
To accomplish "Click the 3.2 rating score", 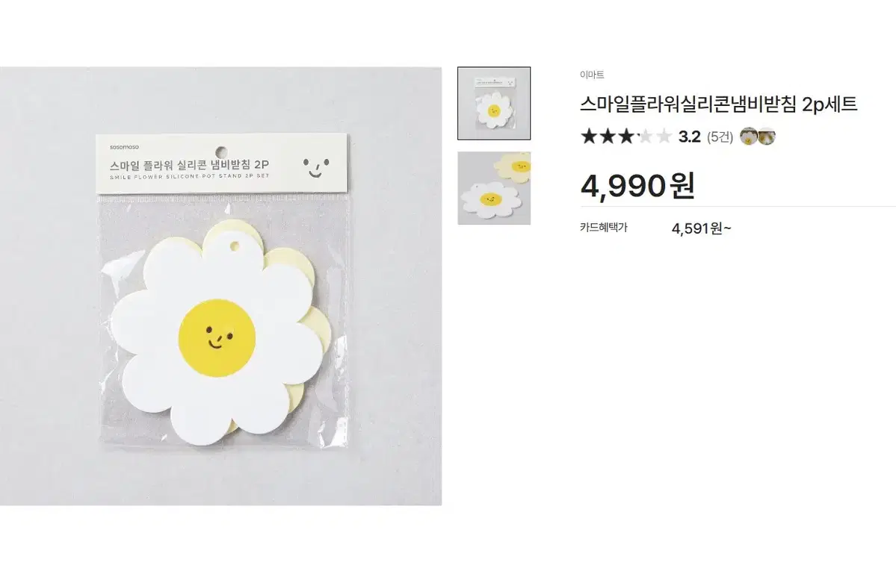I will (x=689, y=137).
